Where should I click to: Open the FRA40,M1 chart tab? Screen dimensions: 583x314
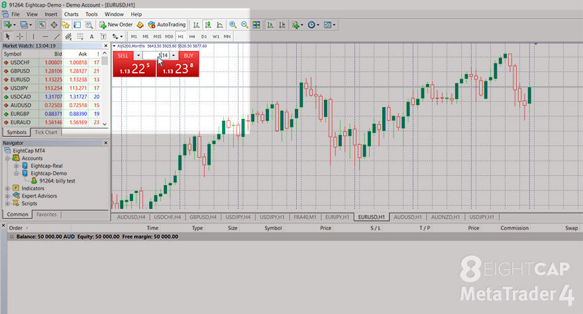(x=305, y=217)
